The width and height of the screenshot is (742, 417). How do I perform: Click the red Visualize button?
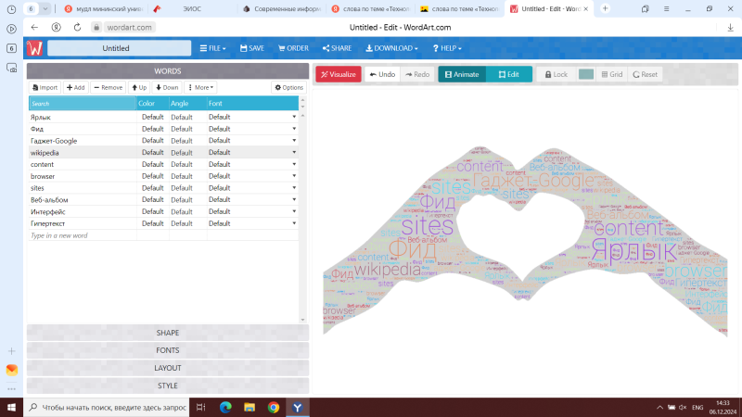338,74
